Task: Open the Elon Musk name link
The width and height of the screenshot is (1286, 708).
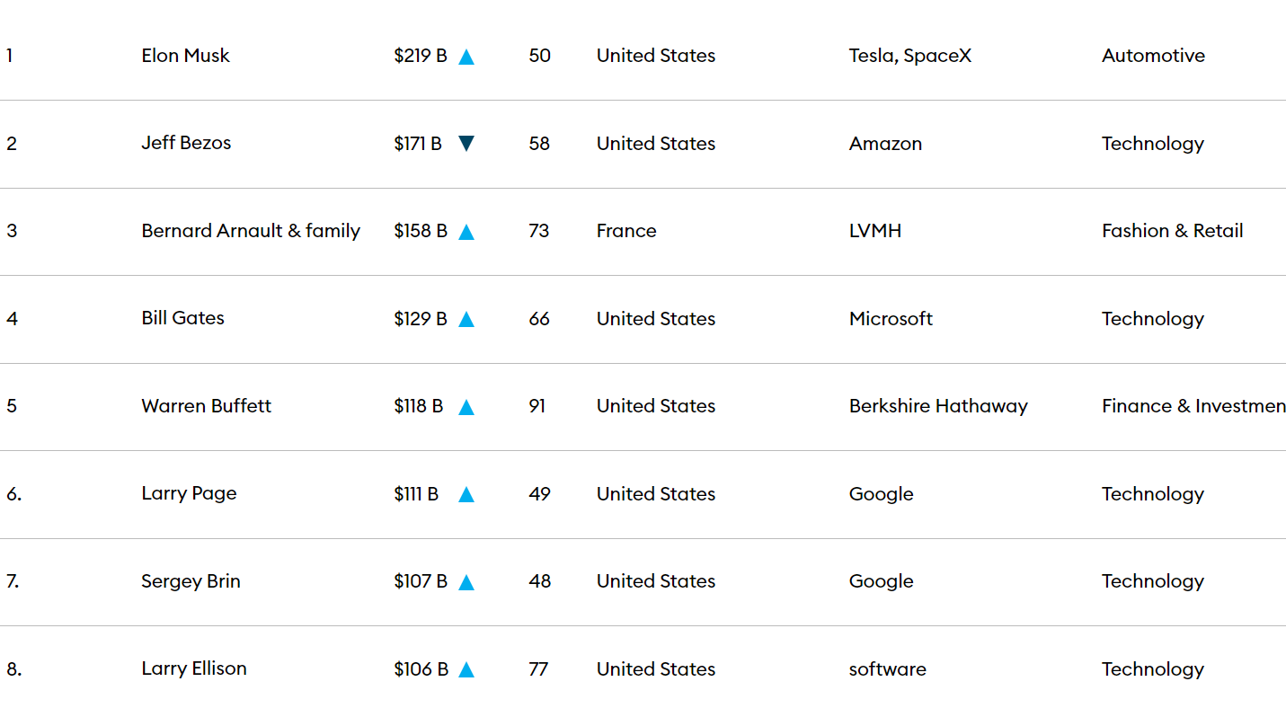Action: 185,56
